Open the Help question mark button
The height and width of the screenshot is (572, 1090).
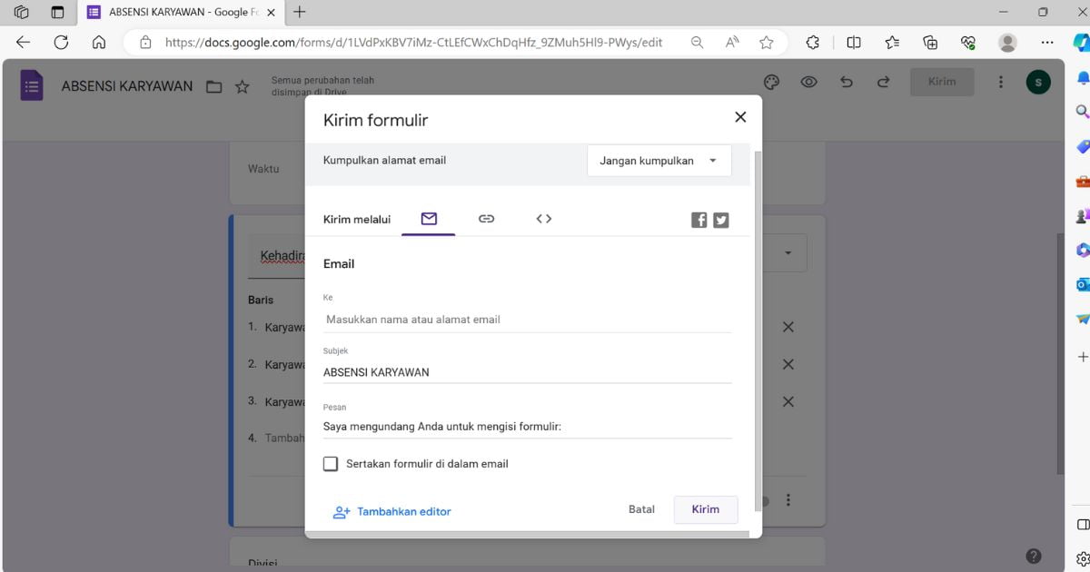tap(1033, 556)
